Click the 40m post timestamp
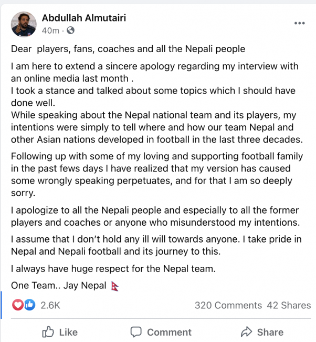The height and width of the screenshot is (342, 316). (x=50, y=31)
